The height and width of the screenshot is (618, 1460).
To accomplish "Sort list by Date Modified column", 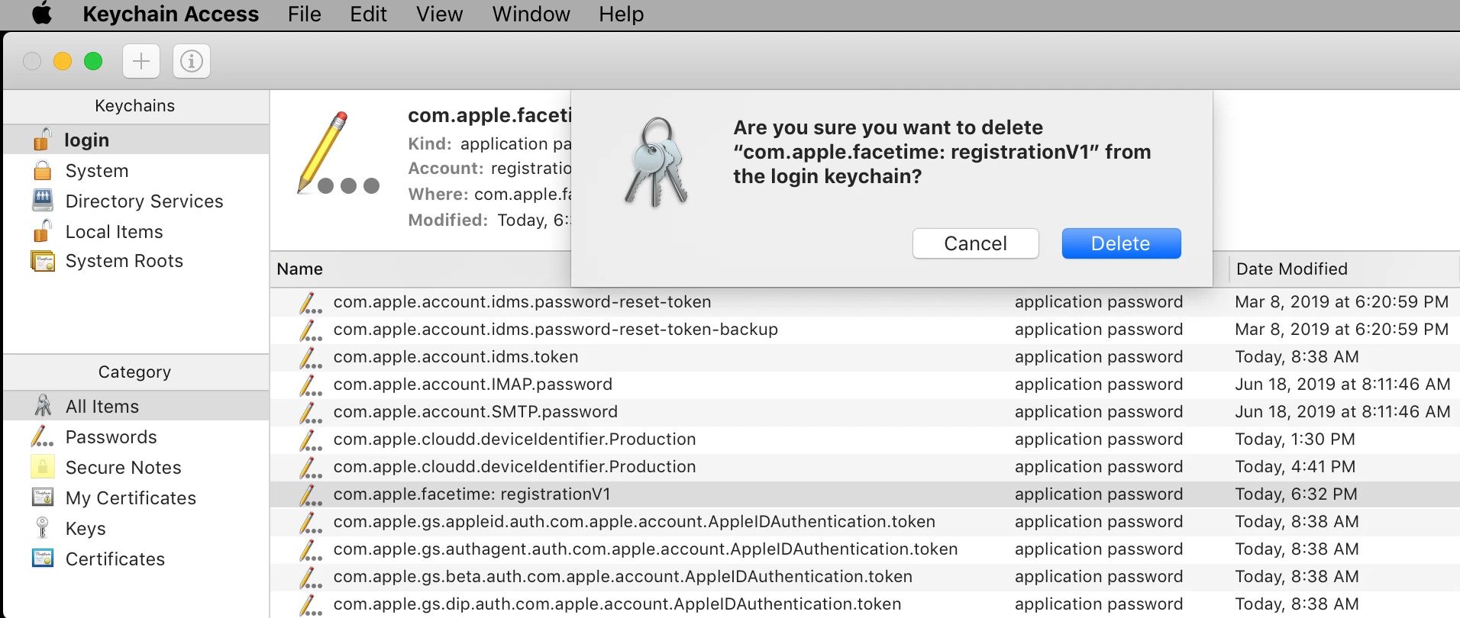I will point(1291,269).
